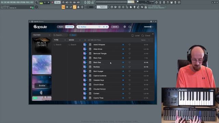Select the Exodus library thumbnail
This screenshot has width=219, height=123.
[x=42, y=85]
